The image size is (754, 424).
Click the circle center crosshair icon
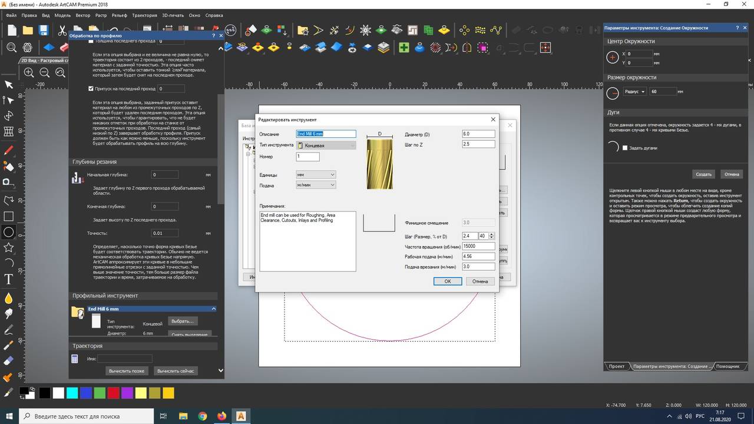tap(613, 57)
